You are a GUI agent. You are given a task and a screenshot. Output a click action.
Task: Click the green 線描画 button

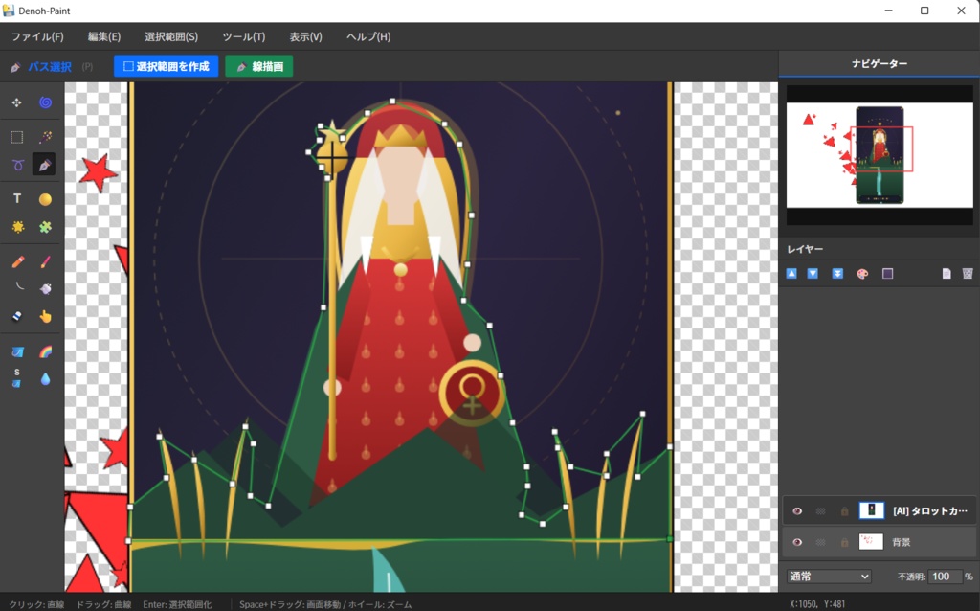259,66
